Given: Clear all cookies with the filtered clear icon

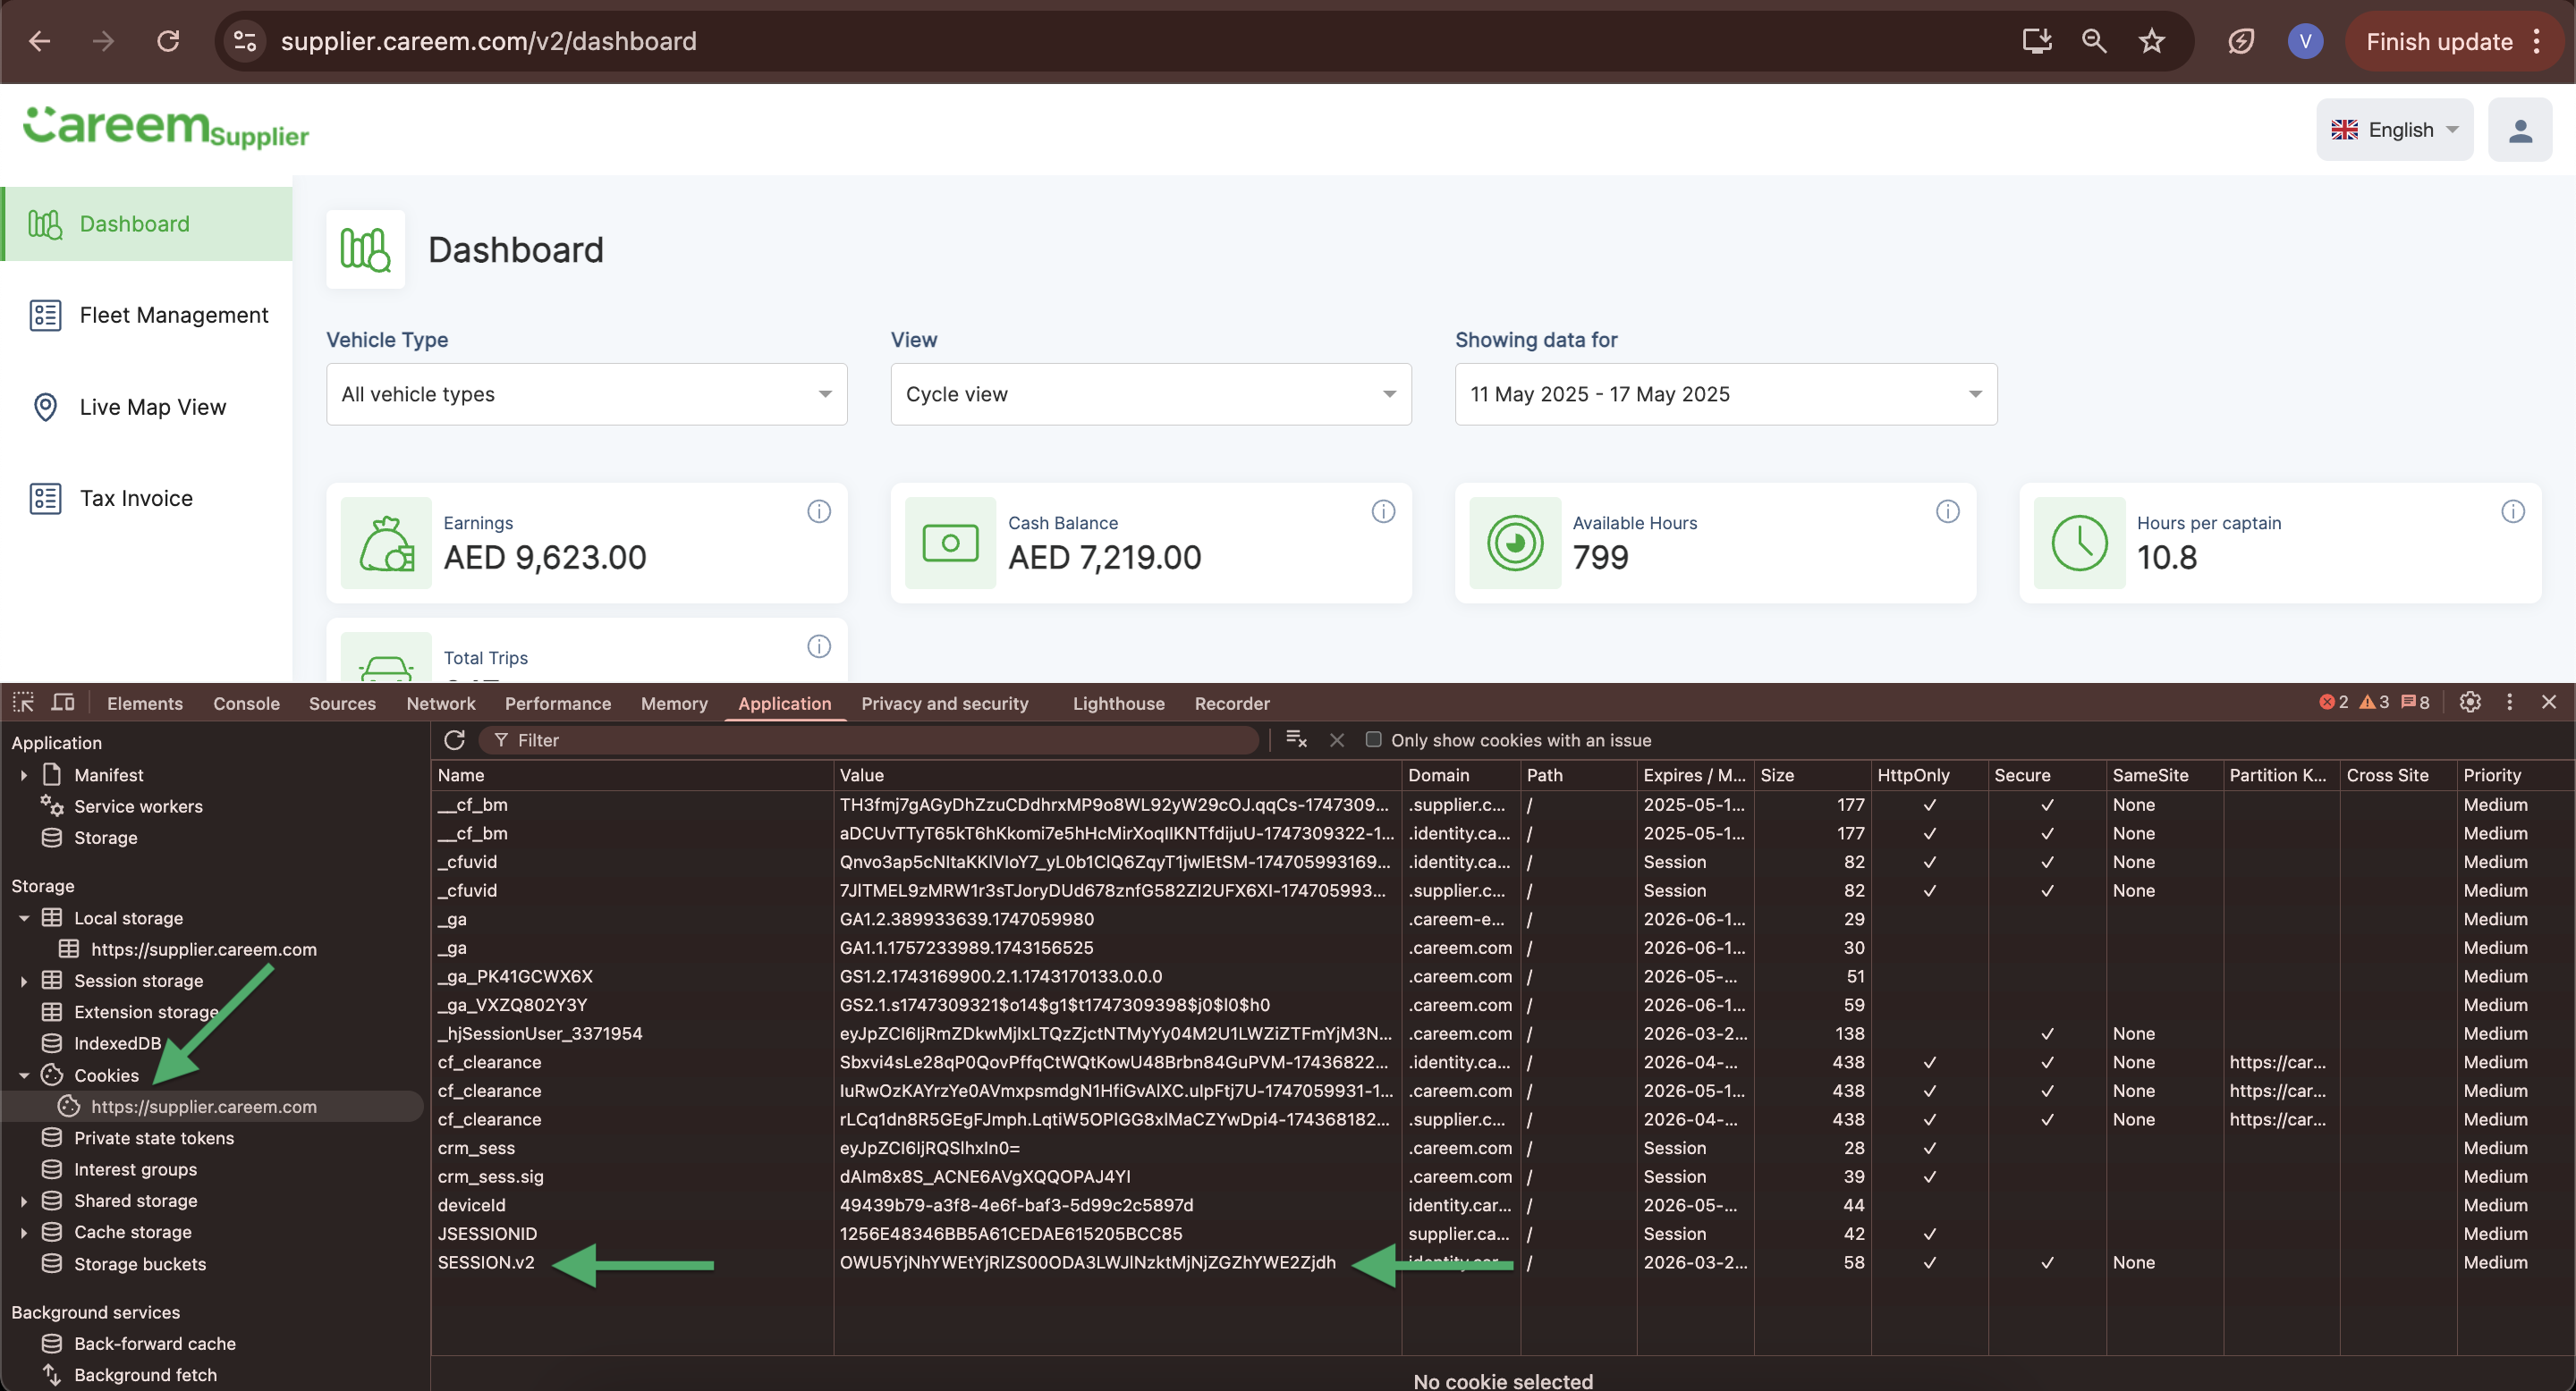Looking at the screenshot, I should (1296, 739).
